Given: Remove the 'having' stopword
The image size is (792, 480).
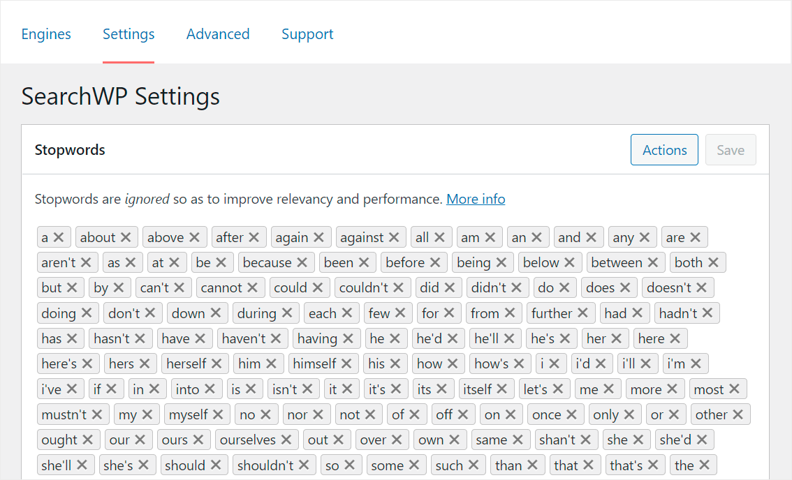Looking at the screenshot, I should [348, 338].
